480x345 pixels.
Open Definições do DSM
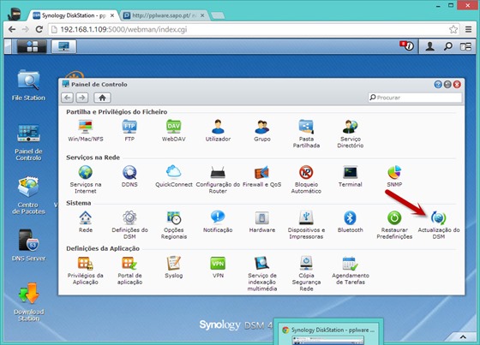click(x=129, y=225)
